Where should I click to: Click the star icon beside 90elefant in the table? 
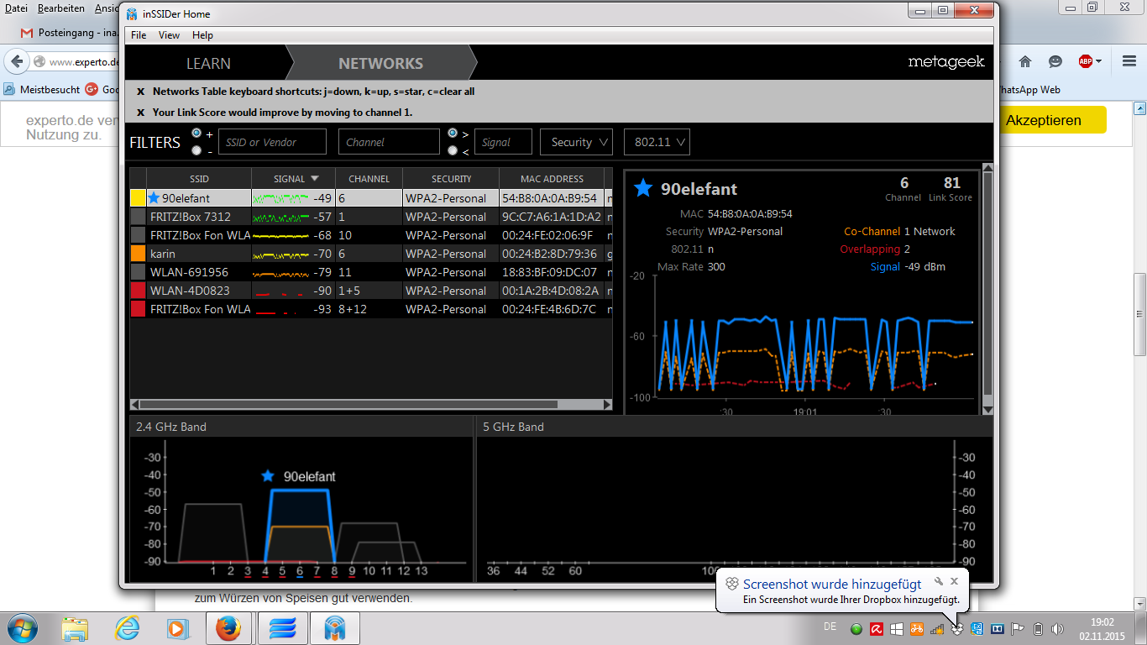click(x=154, y=198)
